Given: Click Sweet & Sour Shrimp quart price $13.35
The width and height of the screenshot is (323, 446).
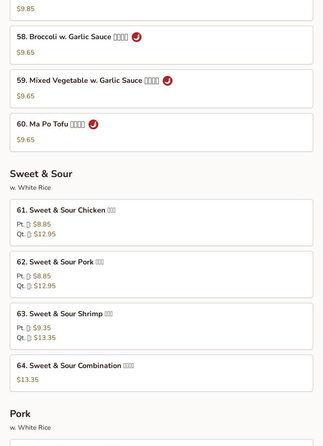Looking at the screenshot, I should coord(44,337).
